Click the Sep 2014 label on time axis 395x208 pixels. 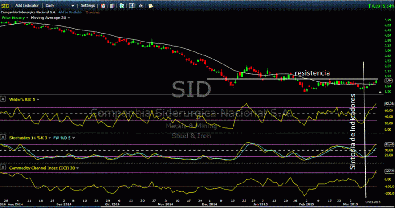65,204
